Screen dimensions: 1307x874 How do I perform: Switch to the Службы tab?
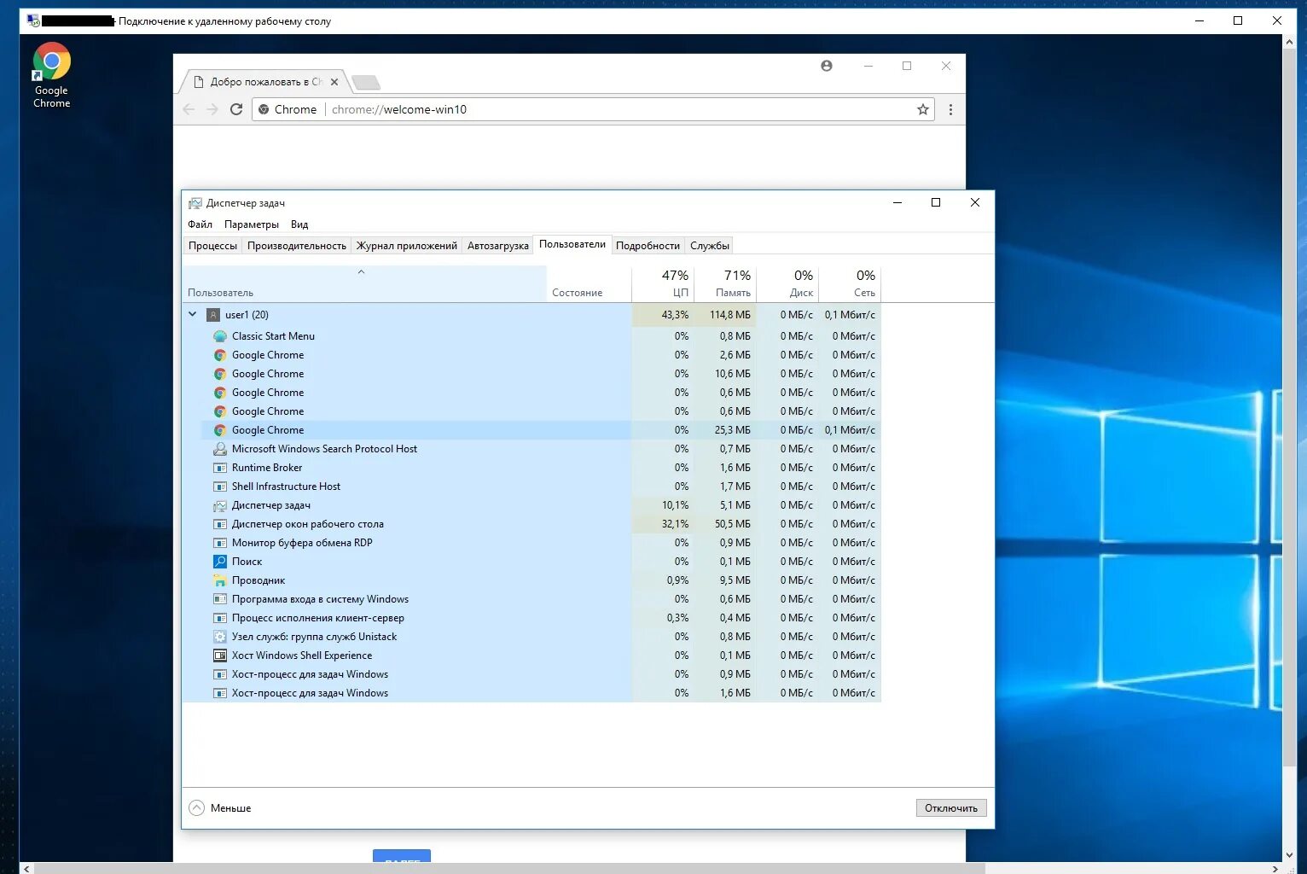[x=710, y=246]
